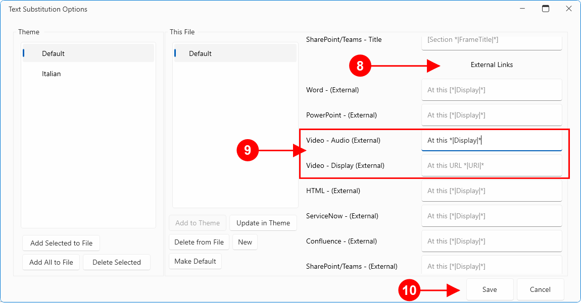Click the Confluence - (External) input field
The width and height of the screenshot is (581, 304).
[491, 241]
